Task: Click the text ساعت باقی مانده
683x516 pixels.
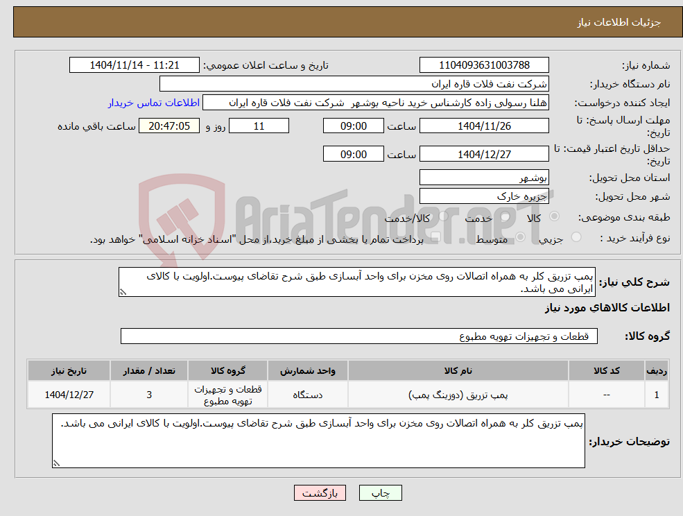Action: pos(96,126)
